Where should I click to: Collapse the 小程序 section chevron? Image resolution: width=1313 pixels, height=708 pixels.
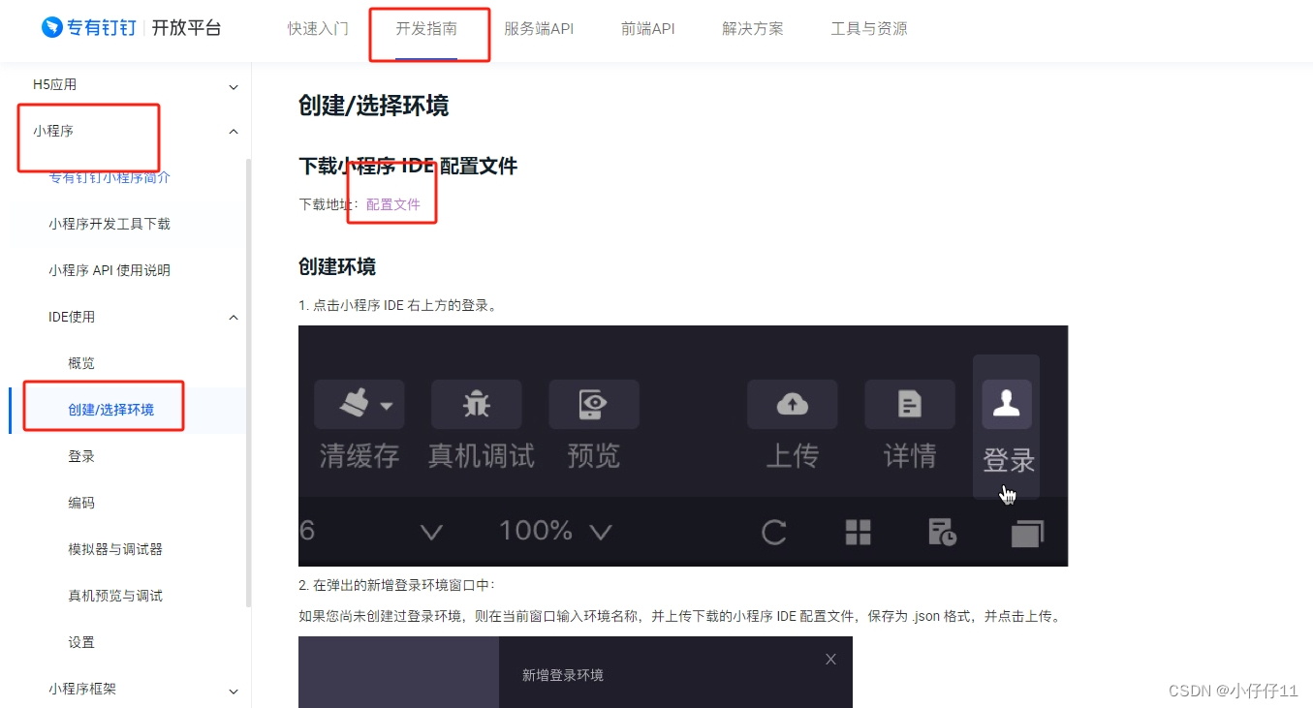tap(234, 132)
